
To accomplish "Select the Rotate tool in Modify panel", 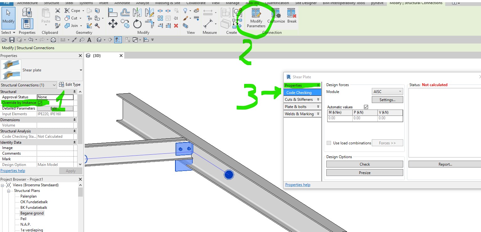I will [x=137, y=23].
